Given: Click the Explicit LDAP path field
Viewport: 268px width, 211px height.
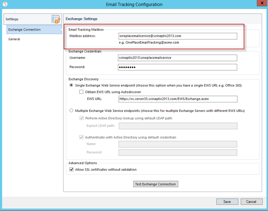Looking at the screenshot, I should (178, 126).
